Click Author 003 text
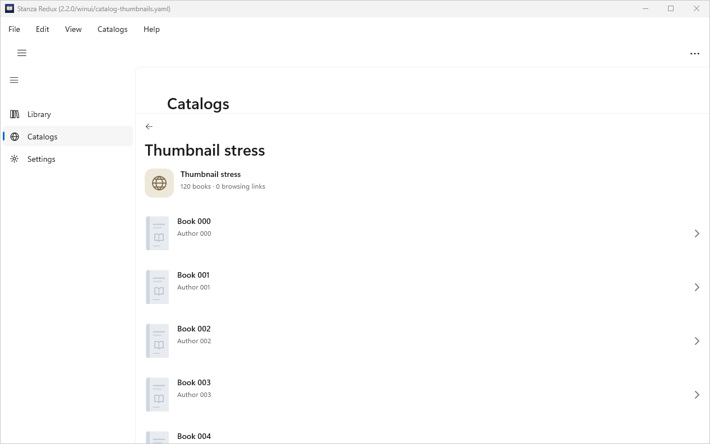 (x=194, y=395)
